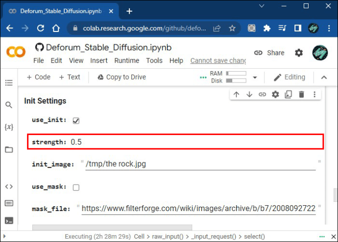This screenshot has width=338, height=242.
Task: Uncheck the use_init checkbox
Action: pos(76,121)
